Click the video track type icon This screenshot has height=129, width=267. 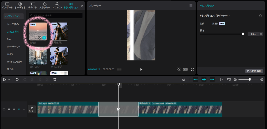click(x=4, y=109)
